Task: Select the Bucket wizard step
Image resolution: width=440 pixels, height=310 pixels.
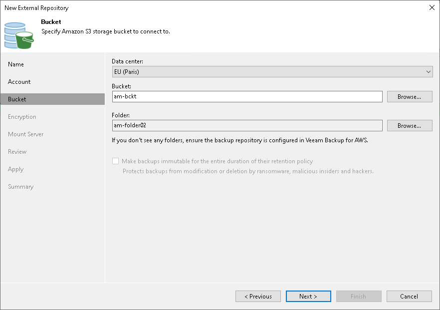Action: pyautogui.click(x=52, y=99)
